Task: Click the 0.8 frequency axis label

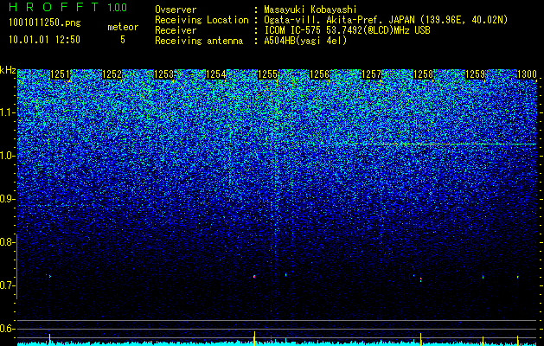Action: pyautogui.click(x=7, y=242)
